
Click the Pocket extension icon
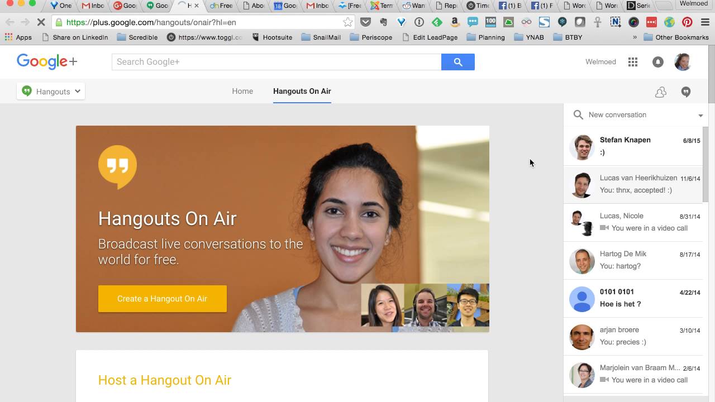[x=365, y=22]
